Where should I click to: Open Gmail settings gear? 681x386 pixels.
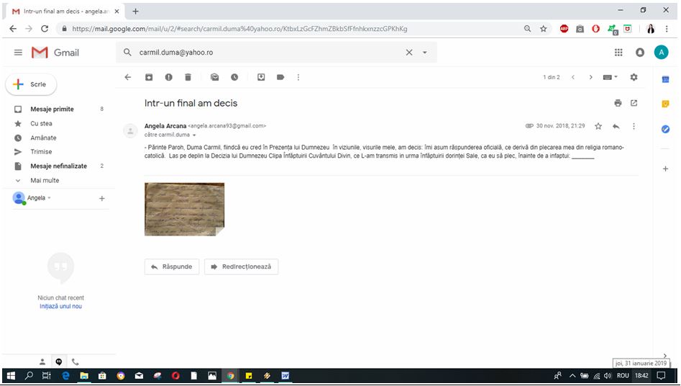[634, 77]
